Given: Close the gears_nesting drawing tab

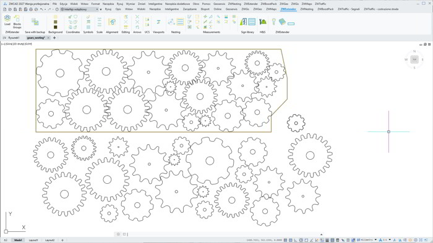Looking at the screenshot, I should 48,38.
